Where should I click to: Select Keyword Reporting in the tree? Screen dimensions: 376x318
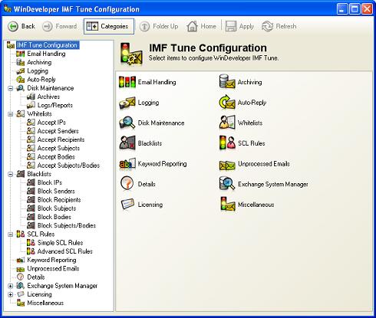[x=51, y=260]
